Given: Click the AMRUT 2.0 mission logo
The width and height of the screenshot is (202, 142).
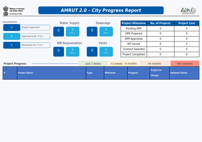Looking at the screenshot, I should pos(188,11).
